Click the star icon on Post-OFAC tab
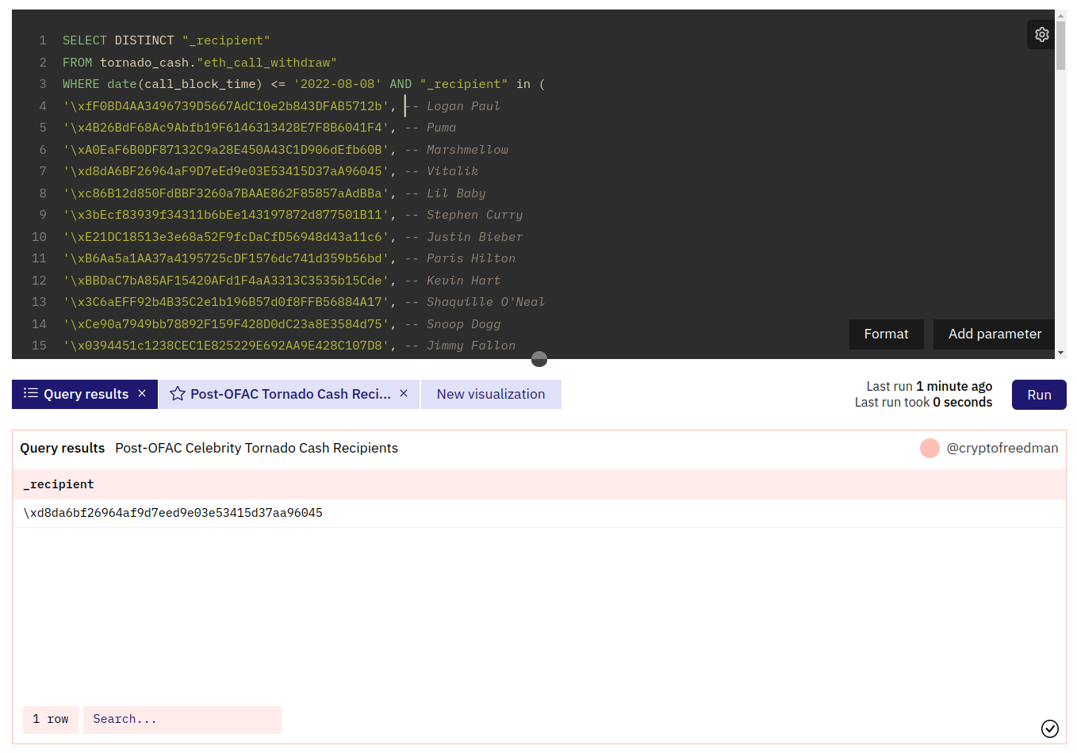This screenshot has width=1077, height=753. 178,394
